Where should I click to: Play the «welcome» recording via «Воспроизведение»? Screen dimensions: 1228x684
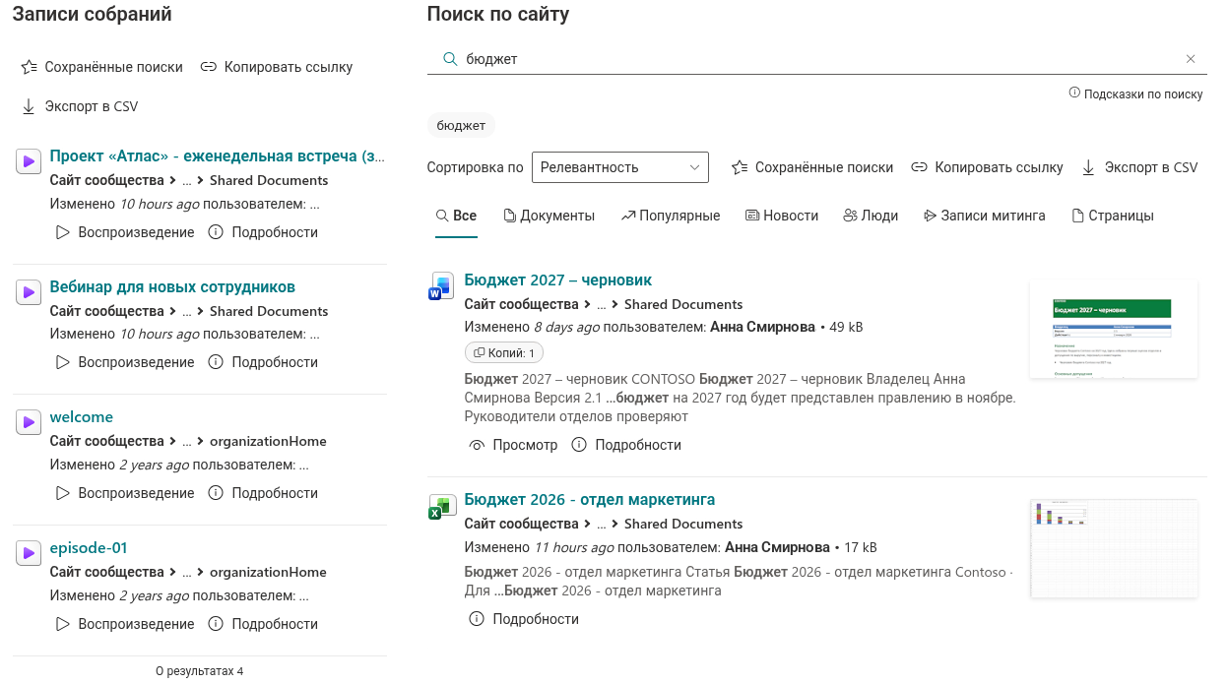pos(125,493)
